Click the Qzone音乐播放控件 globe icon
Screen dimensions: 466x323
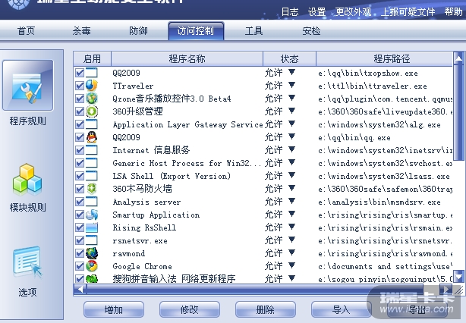pyautogui.click(x=92, y=99)
